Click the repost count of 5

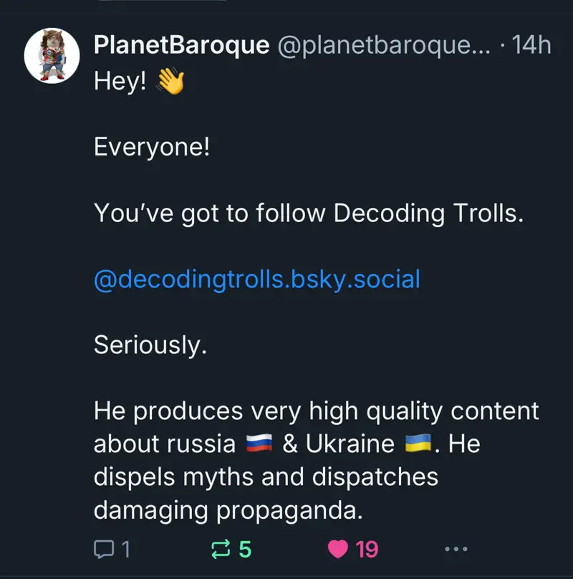pos(245,550)
